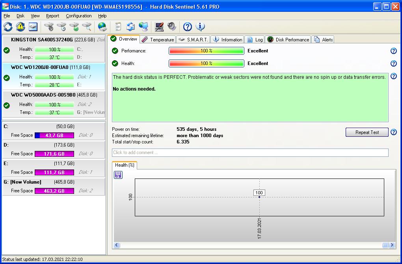Switch to the Alerts tab
The height and width of the screenshot is (264, 402).
click(x=323, y=39)
